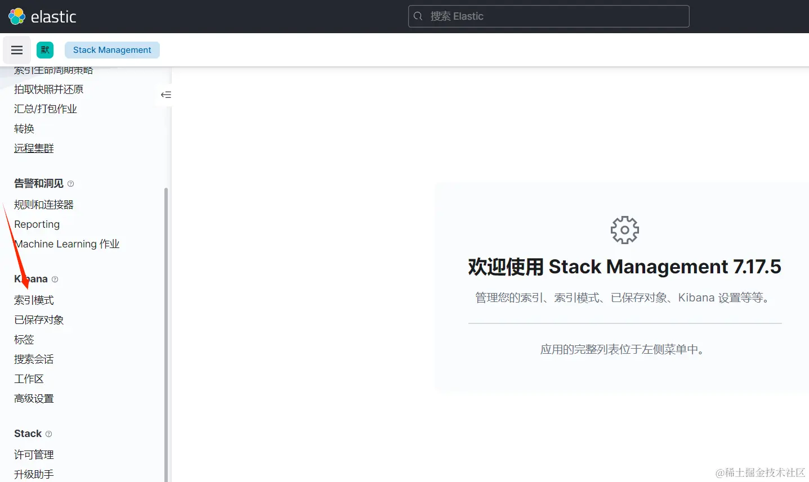Click the 搜索 Elastic search input field
This screenshot has height=482, width=809.
tap(549, 16)
